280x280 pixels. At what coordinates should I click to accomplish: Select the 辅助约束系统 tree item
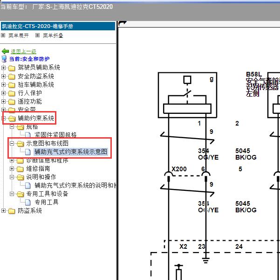(36, 118)
